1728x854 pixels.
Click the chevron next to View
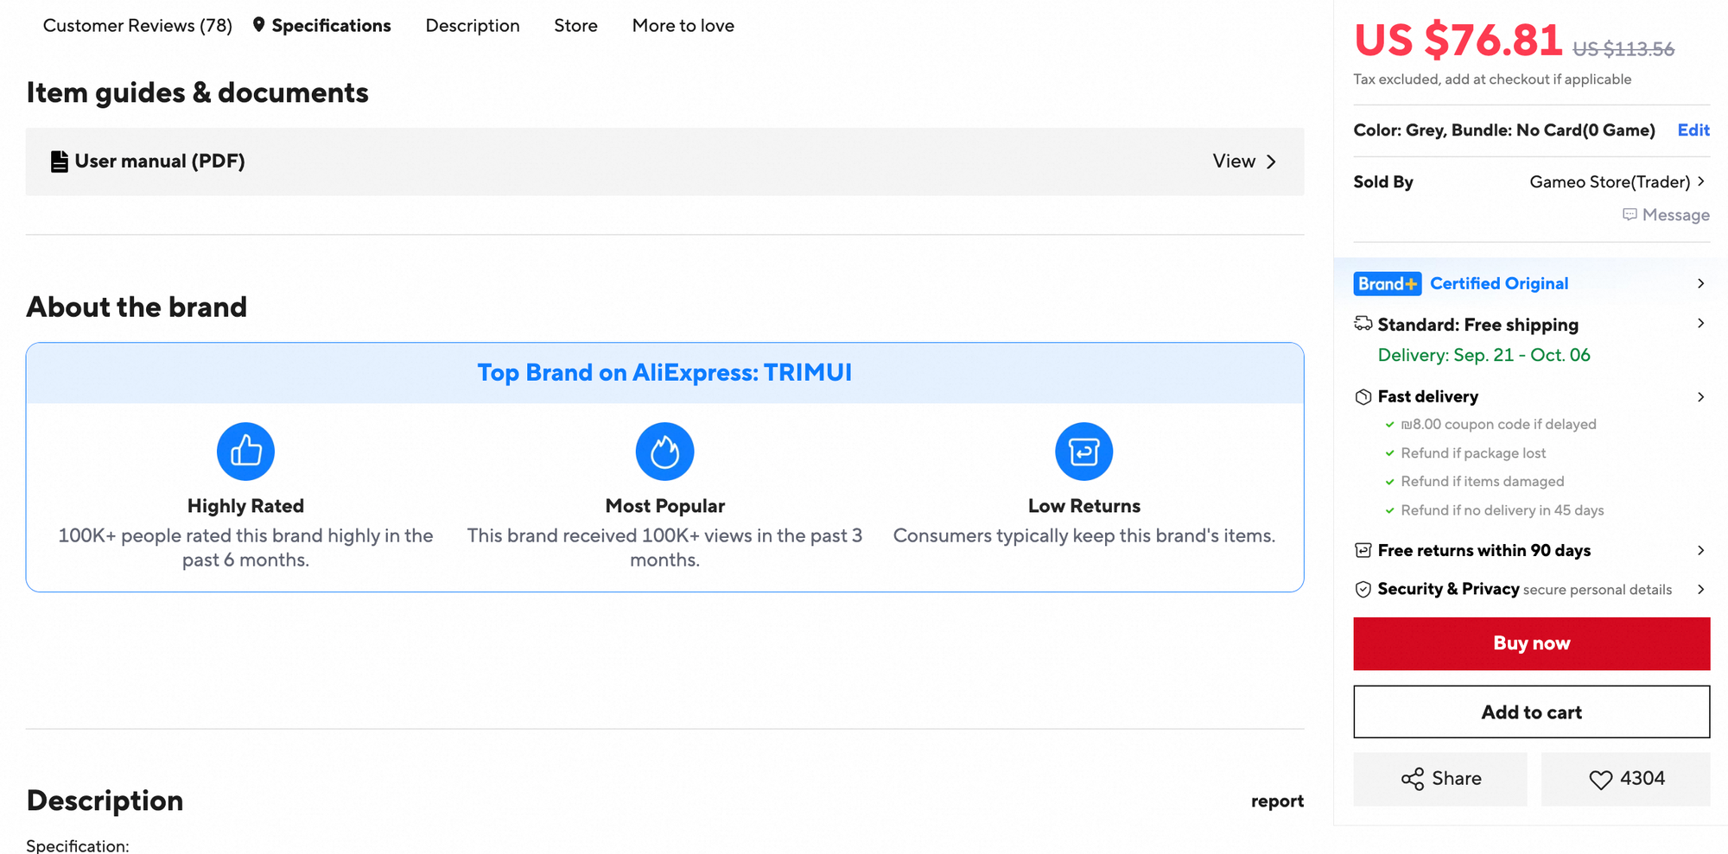click(1271, 161)
